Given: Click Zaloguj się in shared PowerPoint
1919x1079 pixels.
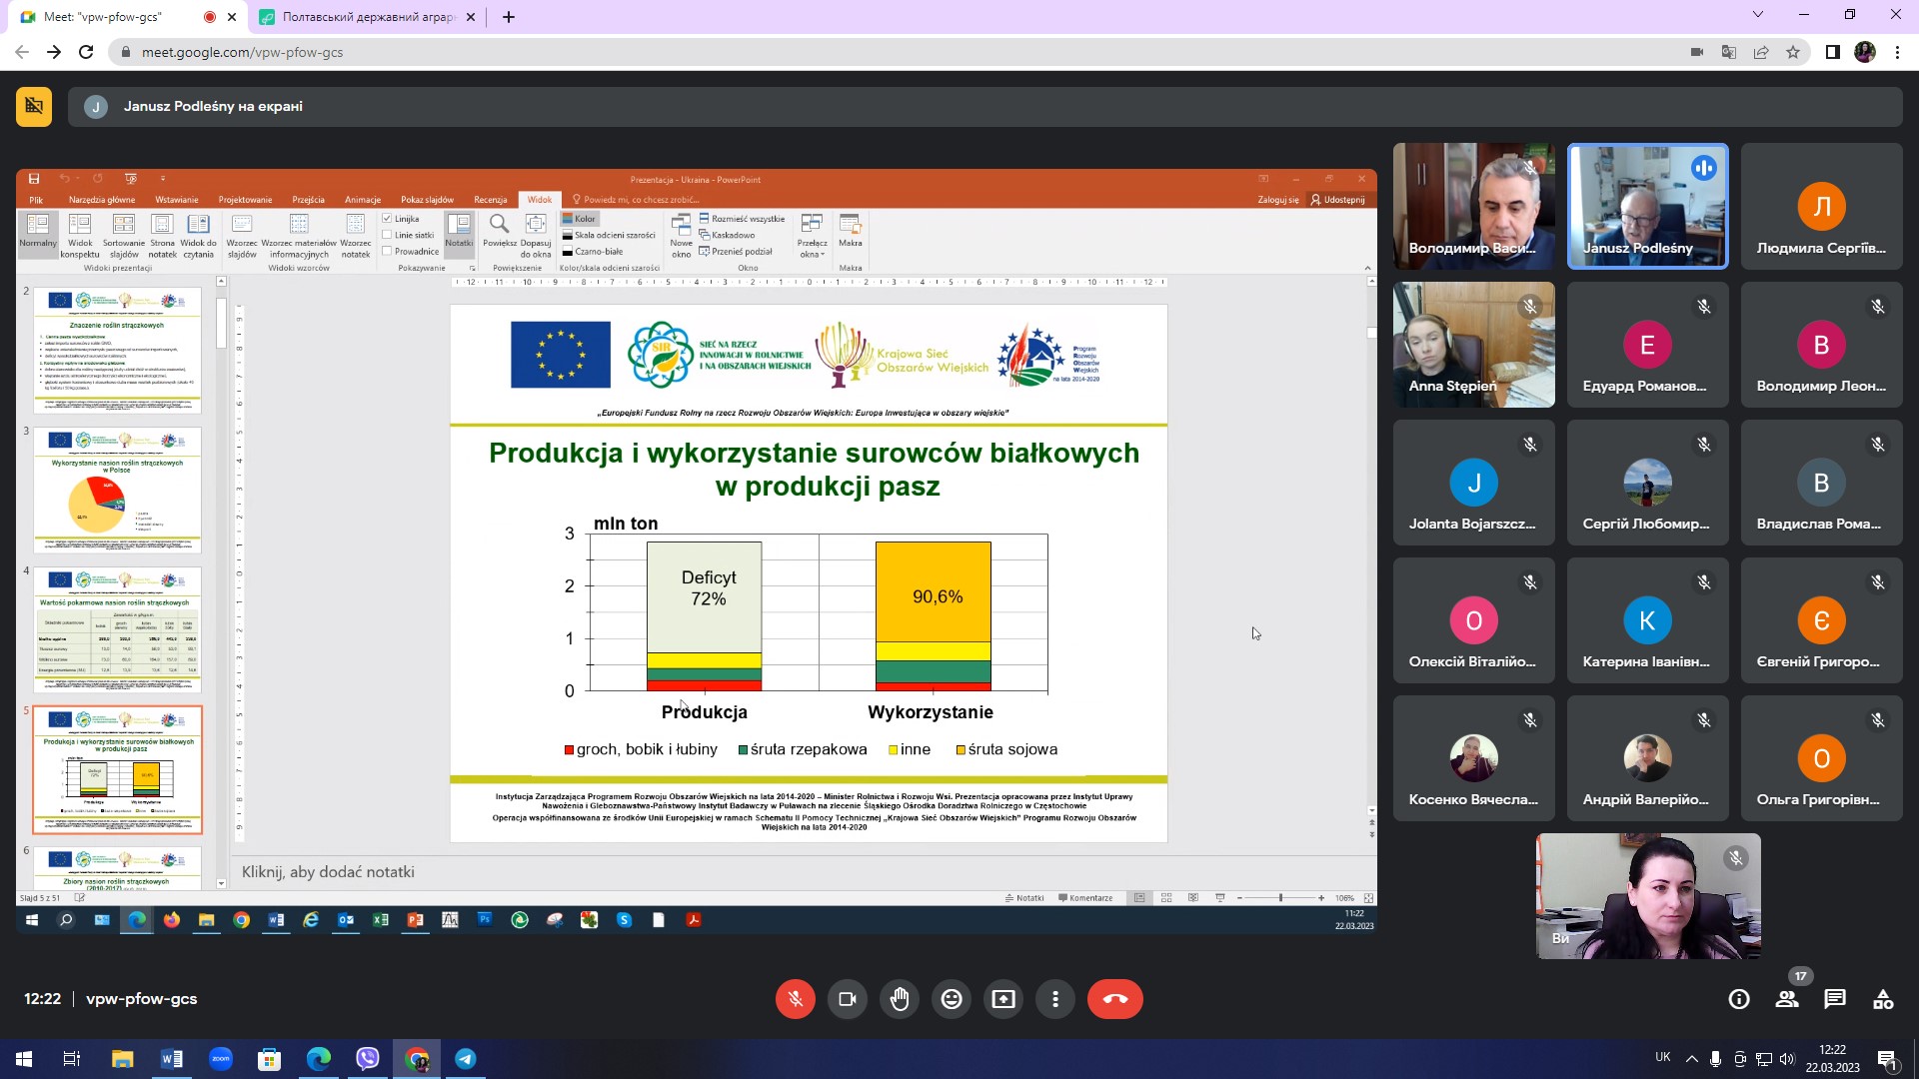Looking at the screenshot, I should [x=1278, y=200].
